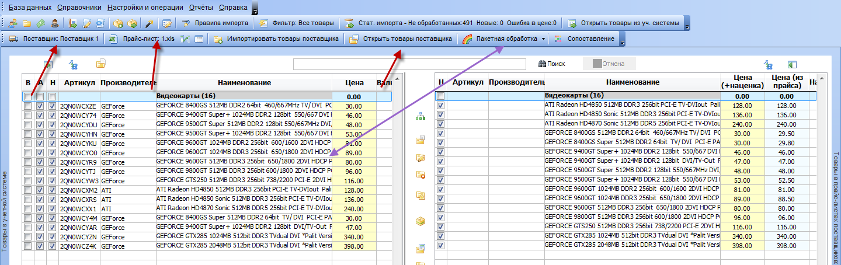
Task: Uncheck the right table ATI Radeon HD4870 row checkbox
Action: click(441, 124)
